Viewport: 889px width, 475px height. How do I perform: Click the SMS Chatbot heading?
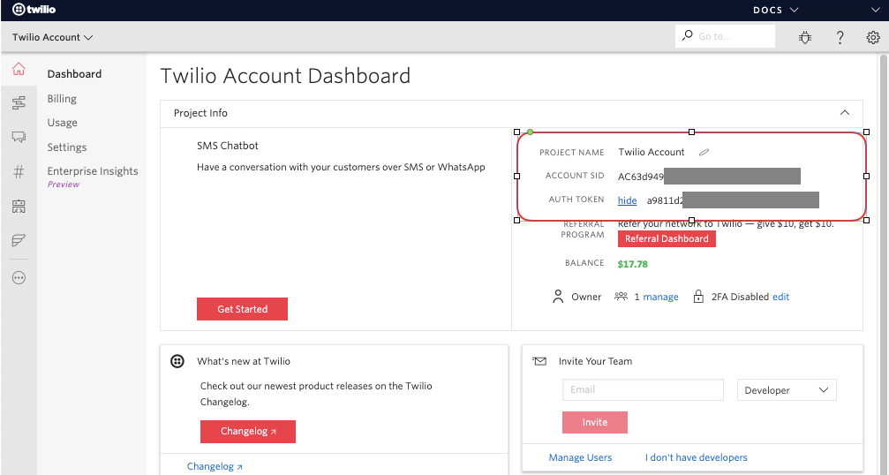coord(228,145)
